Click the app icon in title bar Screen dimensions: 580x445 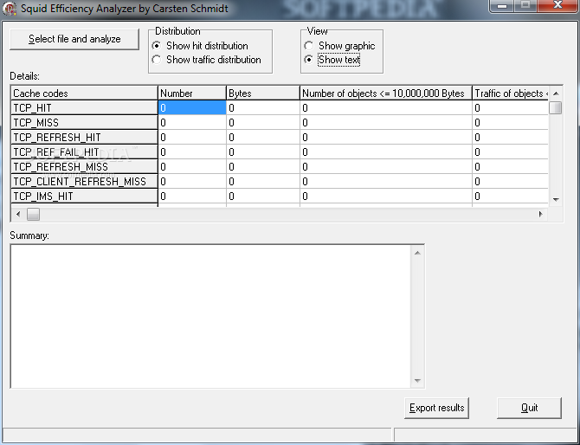point(10,8)
